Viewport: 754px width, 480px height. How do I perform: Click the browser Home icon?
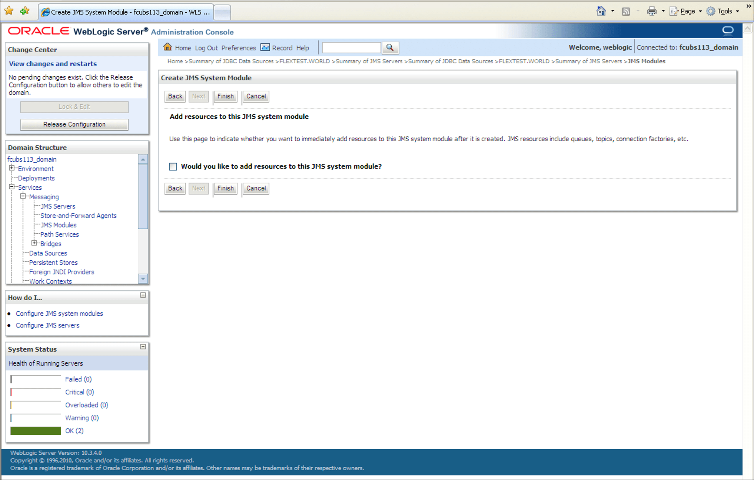601,11
